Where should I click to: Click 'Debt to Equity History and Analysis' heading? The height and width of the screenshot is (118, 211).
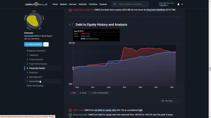(101, 25)
